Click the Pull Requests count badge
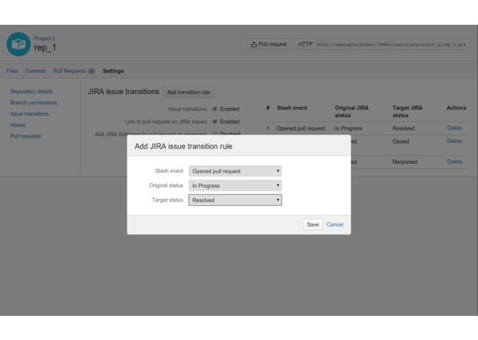 pyautogui.click(x=91, y=72)
